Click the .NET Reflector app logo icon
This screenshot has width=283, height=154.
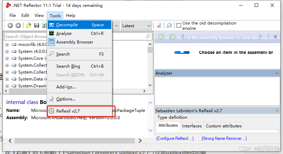click(x=8, y=5)
